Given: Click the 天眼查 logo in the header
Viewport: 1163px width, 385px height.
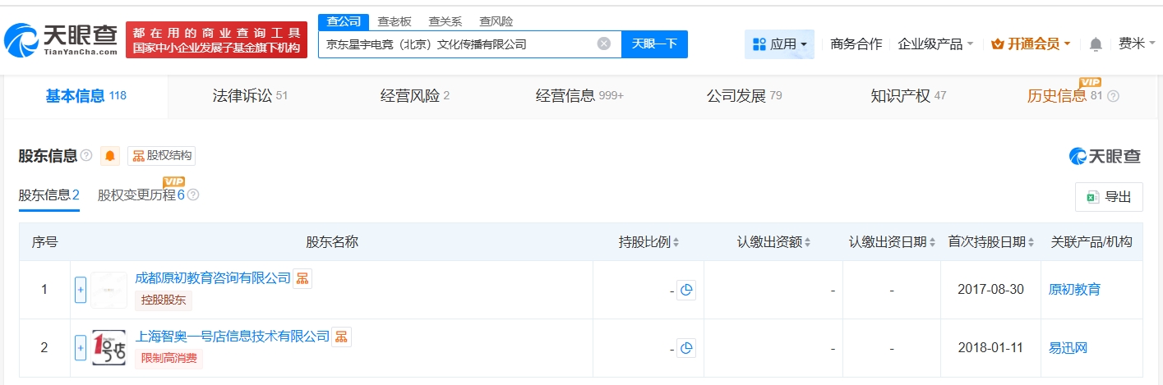Looking at the screenshot, I should coord(62,39).
